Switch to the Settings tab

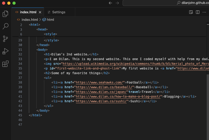(x=59, y=12)
